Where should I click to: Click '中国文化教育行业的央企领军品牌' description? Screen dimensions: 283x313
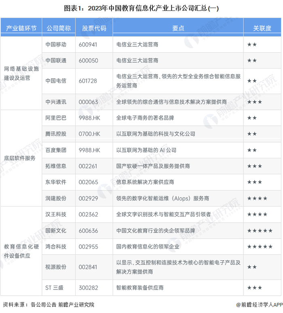(x=156, y=231)
